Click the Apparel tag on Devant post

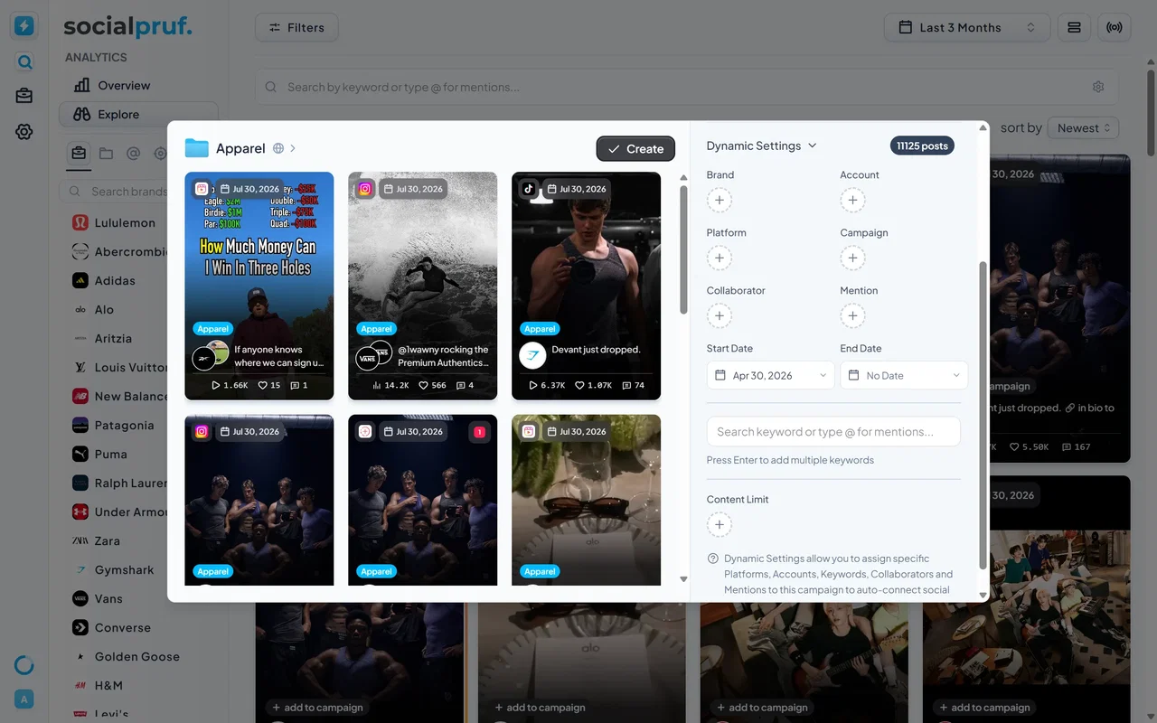click(540, 329)
